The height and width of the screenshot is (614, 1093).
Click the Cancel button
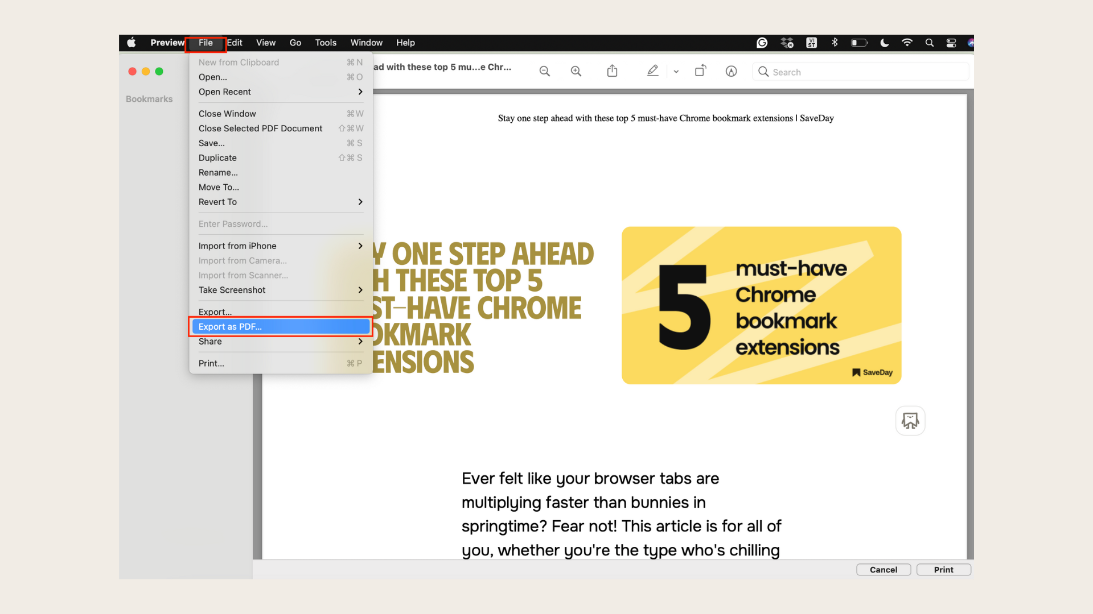[x=884, y=570]
